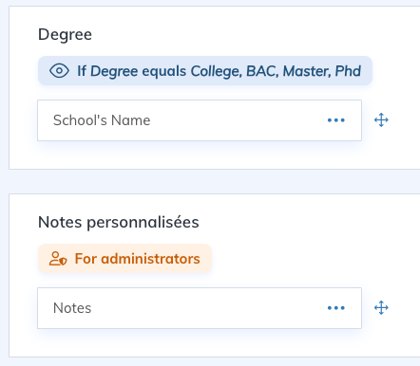This screenshot has width=420, height=366.
Task: Click the blank space below the School's Name field
Action: point(200,155)
